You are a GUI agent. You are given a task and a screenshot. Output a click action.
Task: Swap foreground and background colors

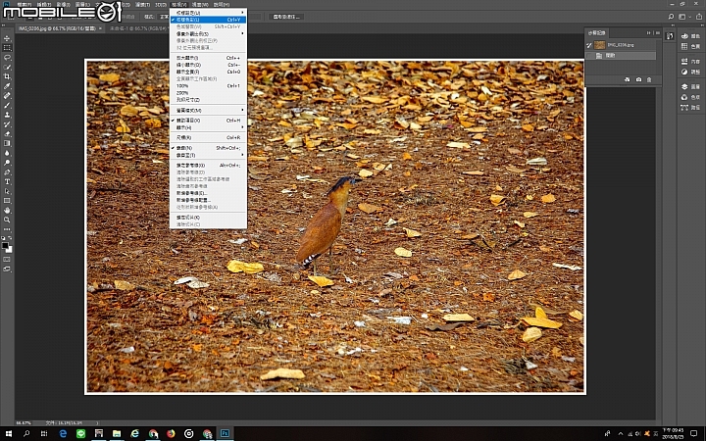click(x=11, y=238)
